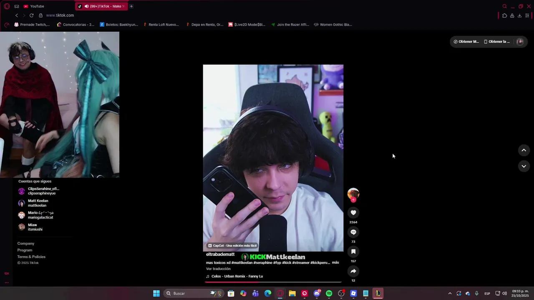Open the GX Control speedometer sidebar icon
The width and height of the screenshot is (534, 300).
pos(7,25)
